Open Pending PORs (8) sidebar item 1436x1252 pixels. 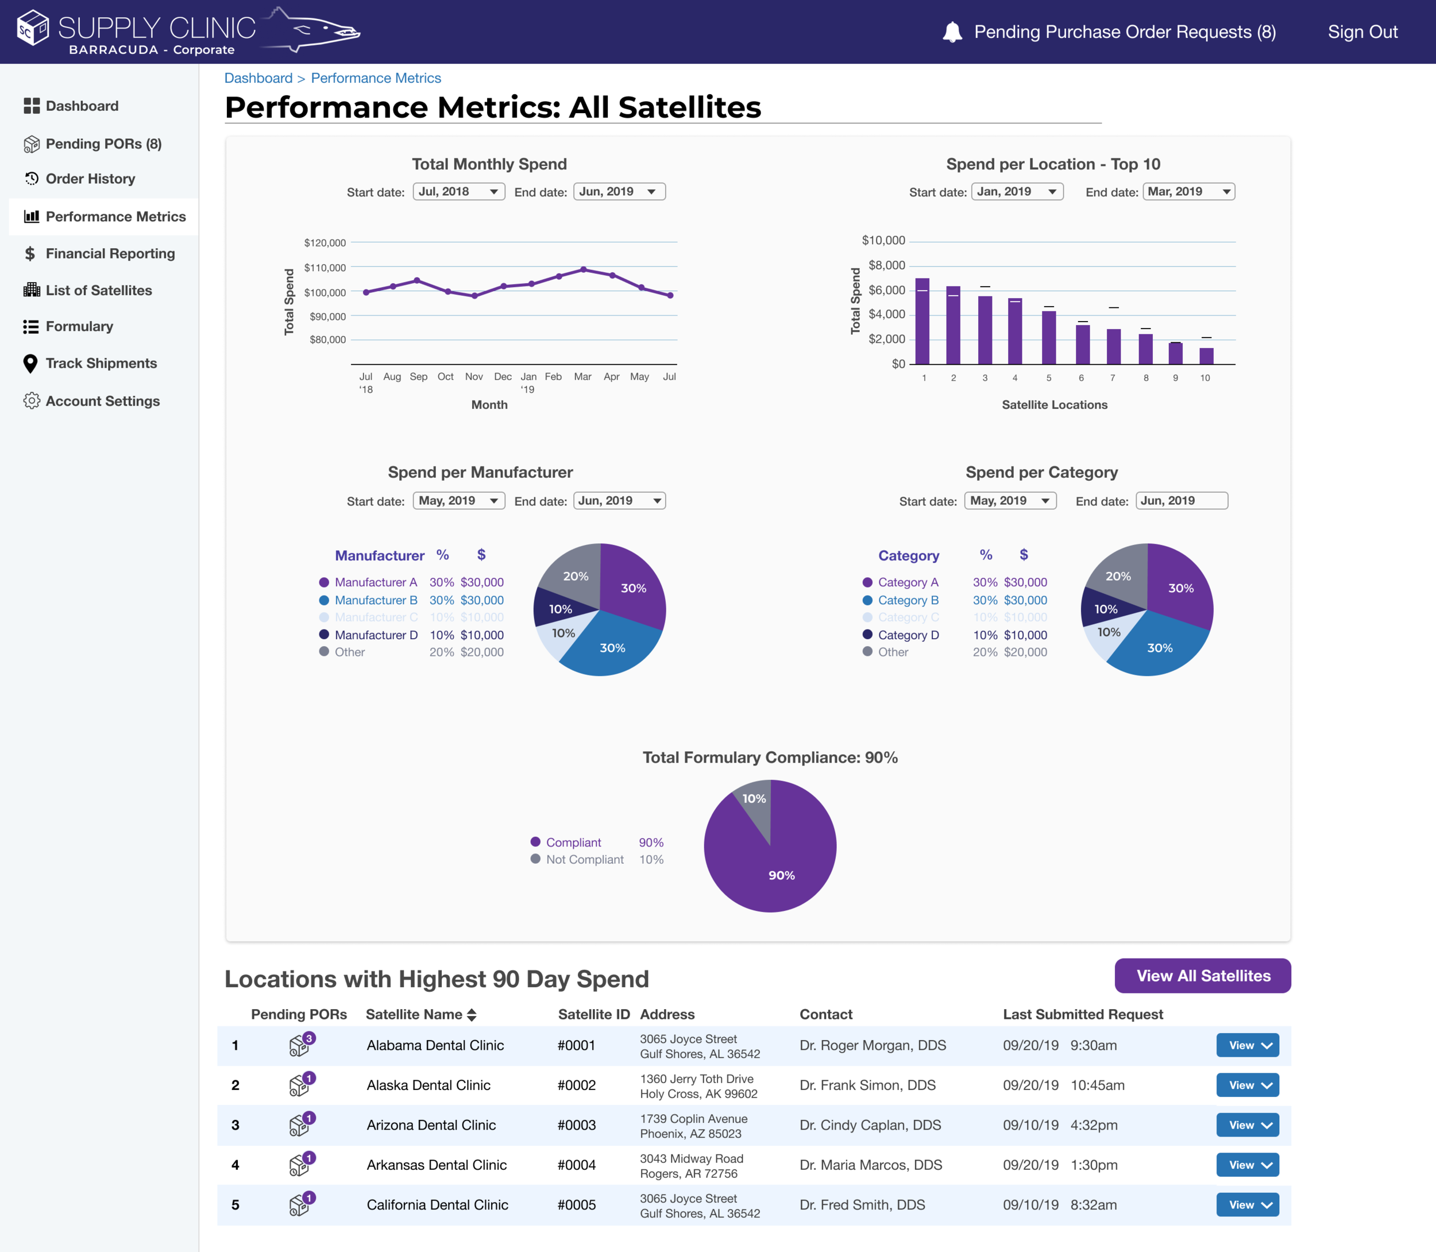click(x=93, y=144)
